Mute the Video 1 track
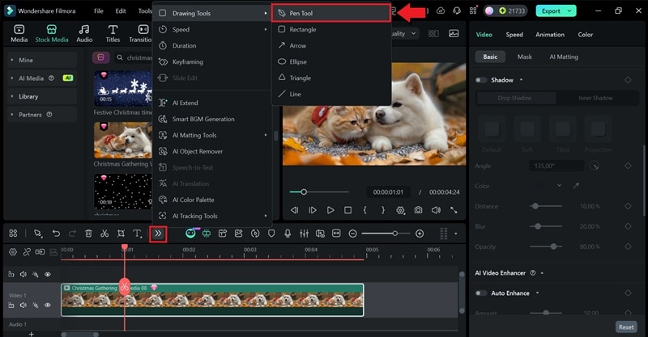The width and height of the screenshot is (648, 337). (23, 305)
